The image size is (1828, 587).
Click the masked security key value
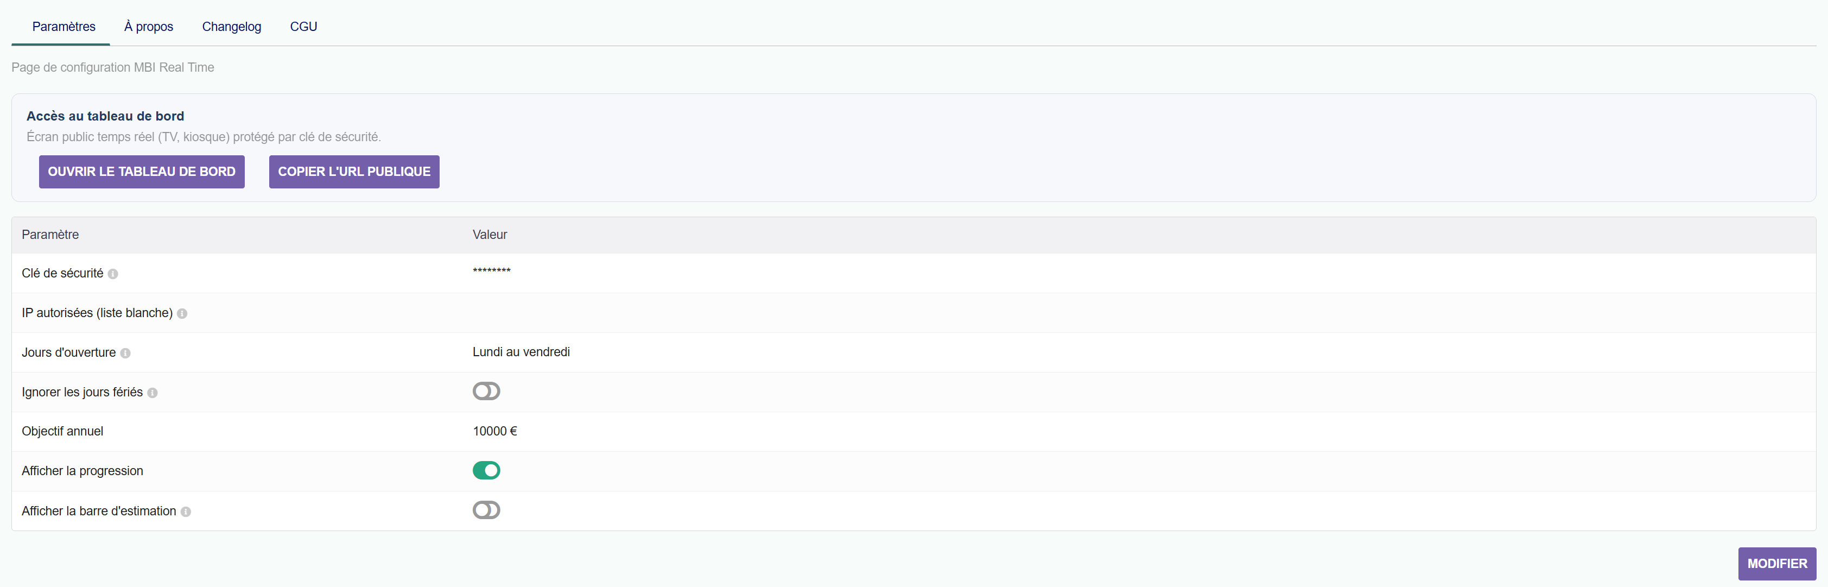[x=492, y=271]
